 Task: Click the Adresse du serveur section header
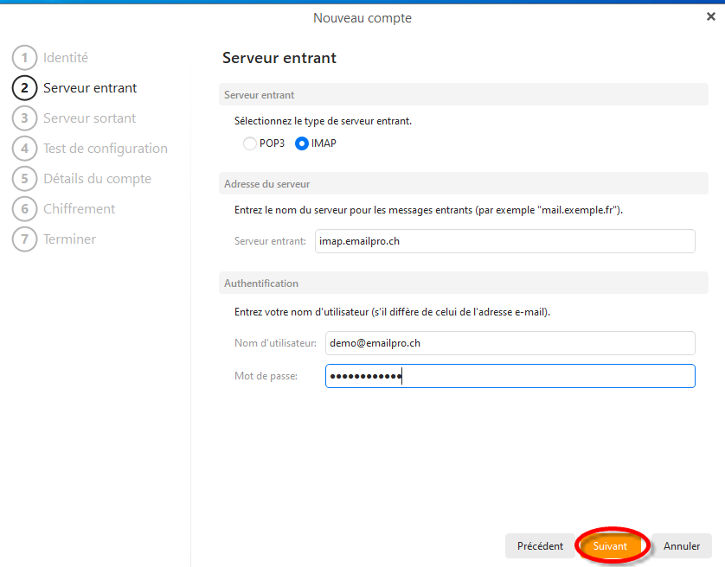pos(464,184)
